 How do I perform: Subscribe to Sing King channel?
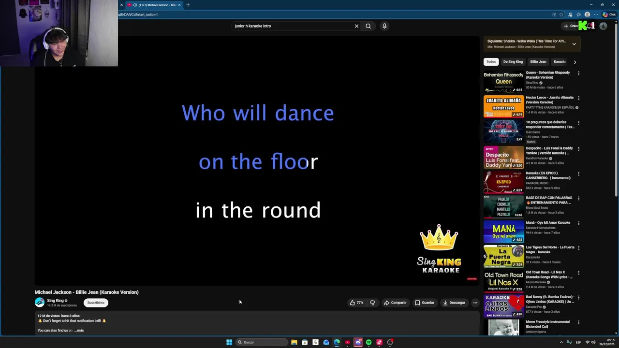click(96, 303)
